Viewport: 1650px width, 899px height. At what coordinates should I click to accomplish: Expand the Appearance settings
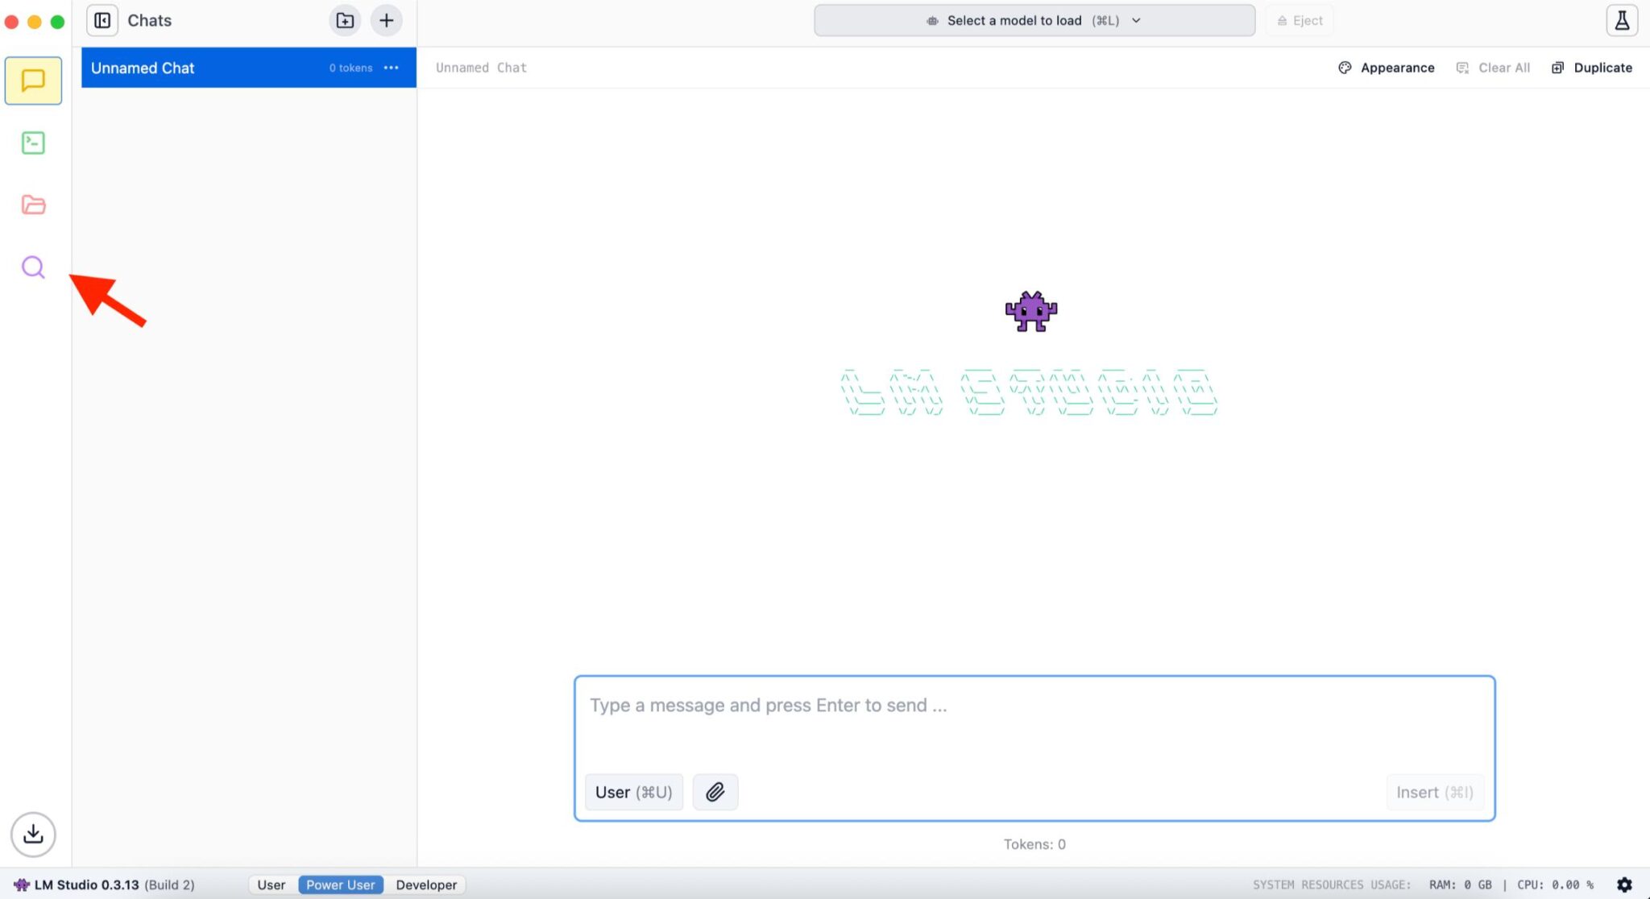1385,68
